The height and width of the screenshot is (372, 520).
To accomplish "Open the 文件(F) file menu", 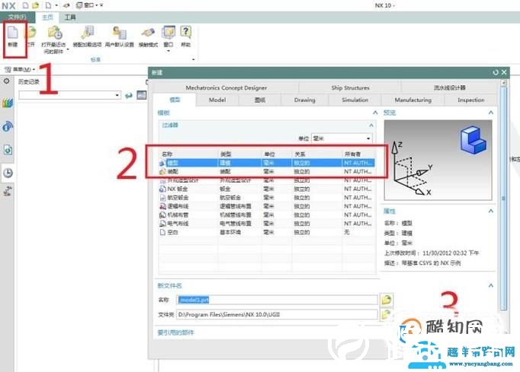I will (x=18, y=17).
